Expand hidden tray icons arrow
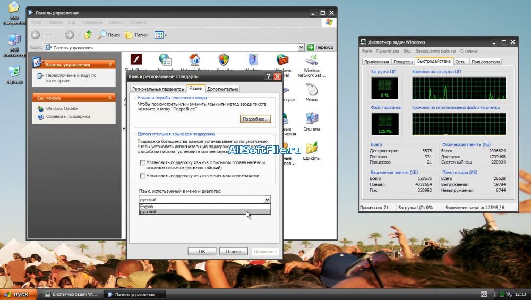Screen dimensions: 531x300 495,294
